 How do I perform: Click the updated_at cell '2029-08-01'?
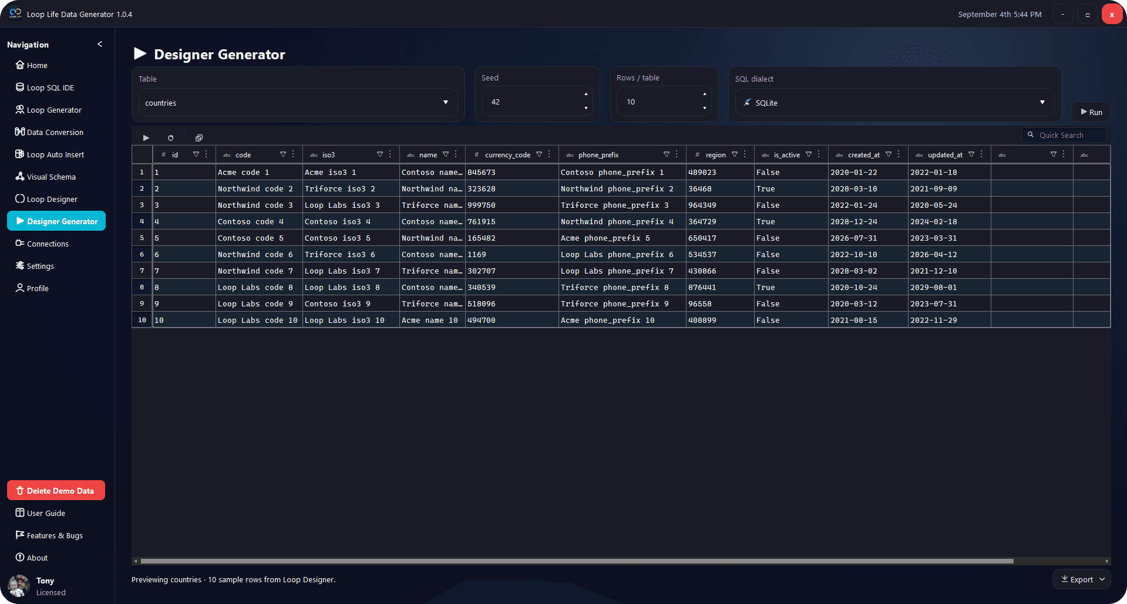949,287
